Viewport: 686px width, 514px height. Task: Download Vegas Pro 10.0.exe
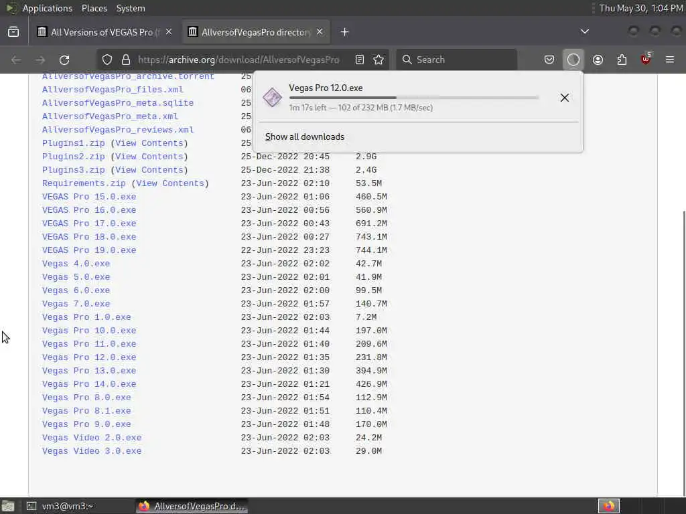click(x=89, y=331)
